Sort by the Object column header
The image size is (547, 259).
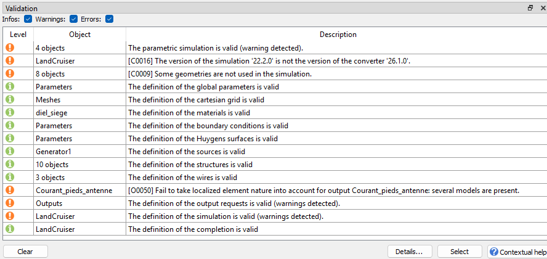point(79,35)
